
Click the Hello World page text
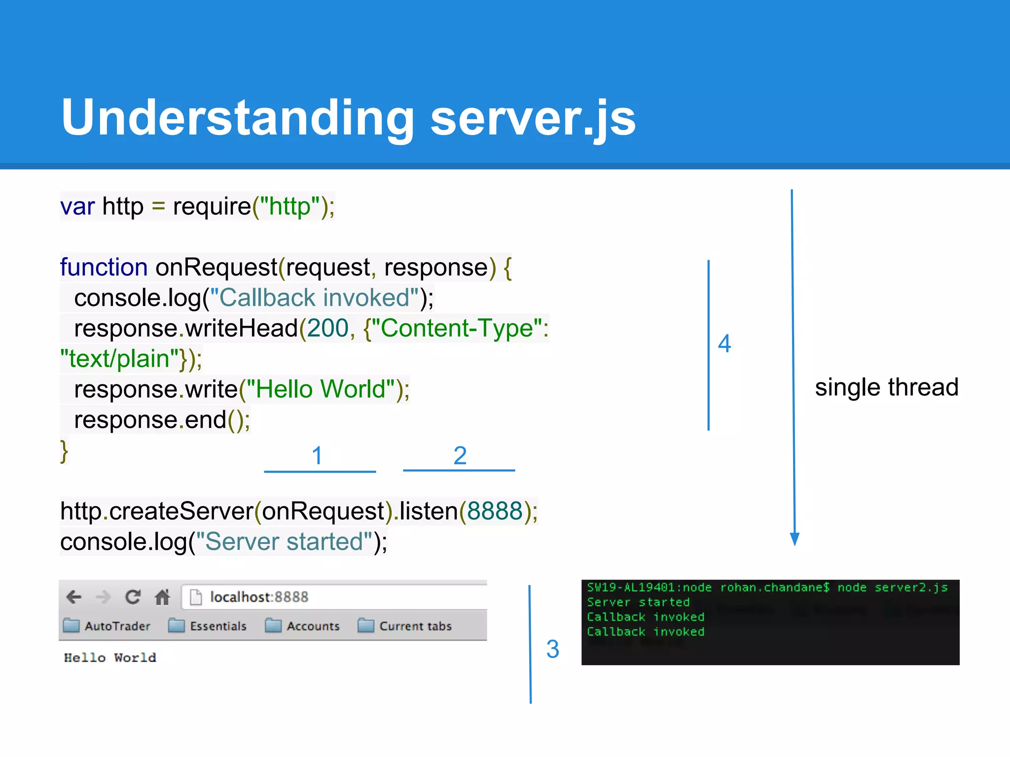pyautogui.click(x=110, y=658)
